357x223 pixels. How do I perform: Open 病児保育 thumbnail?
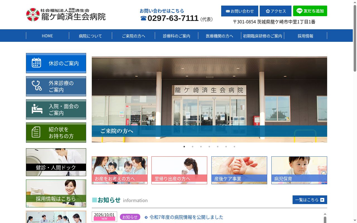(x=299, y=170)
